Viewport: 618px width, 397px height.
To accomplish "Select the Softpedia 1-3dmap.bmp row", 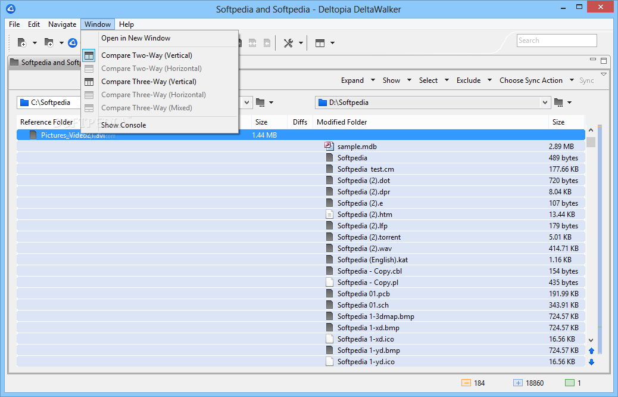I will pos(301,316).
